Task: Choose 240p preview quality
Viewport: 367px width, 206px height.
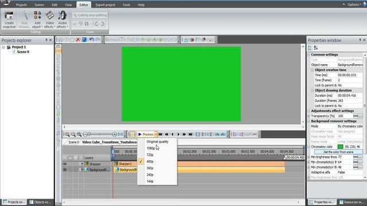Action: click(150, 175)
